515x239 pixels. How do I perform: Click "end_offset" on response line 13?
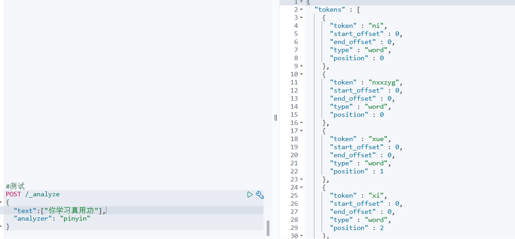coord(353,98)
